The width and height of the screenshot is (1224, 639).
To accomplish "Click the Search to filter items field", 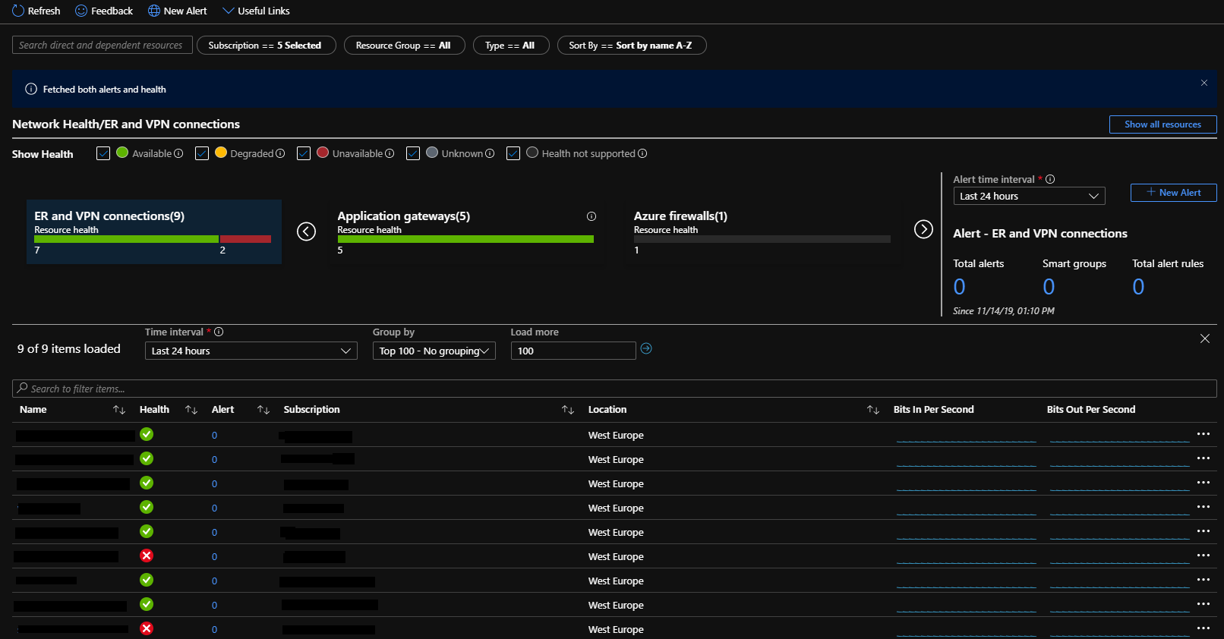I will coord(614,389).
